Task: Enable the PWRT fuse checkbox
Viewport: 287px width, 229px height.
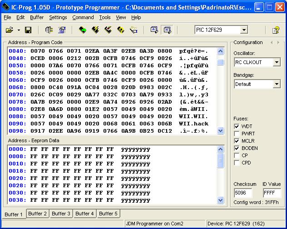Action: tap(237, 134)
